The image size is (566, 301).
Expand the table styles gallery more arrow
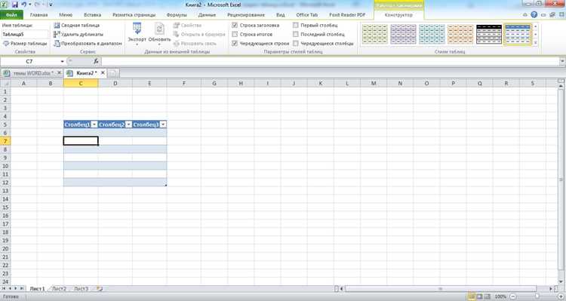tap(536, 42)
